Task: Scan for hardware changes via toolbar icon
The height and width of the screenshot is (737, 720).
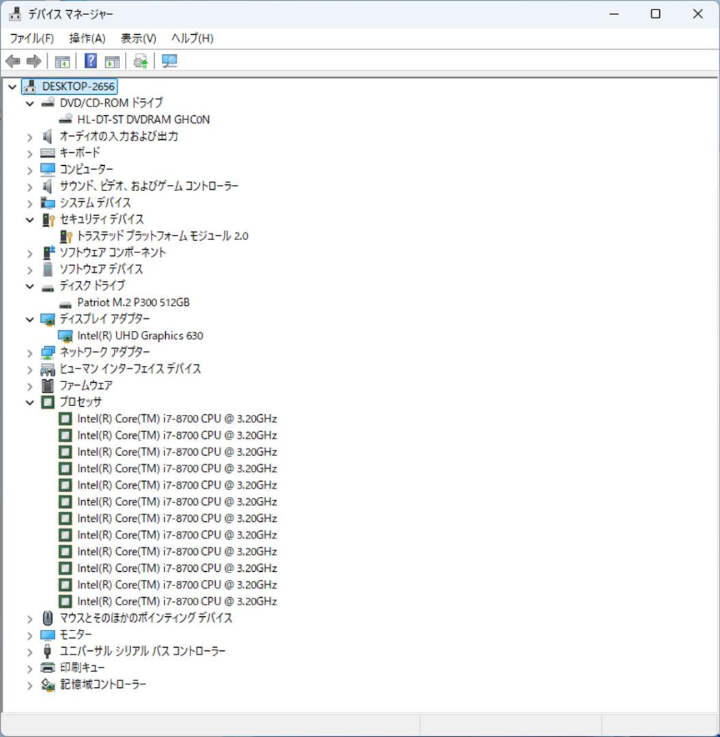Action: tap(169, 61)
